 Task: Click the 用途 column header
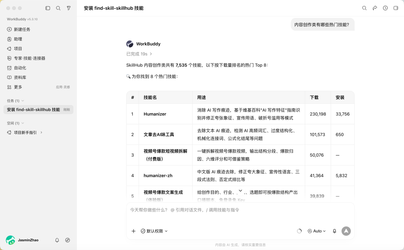(x=202, y=97)
